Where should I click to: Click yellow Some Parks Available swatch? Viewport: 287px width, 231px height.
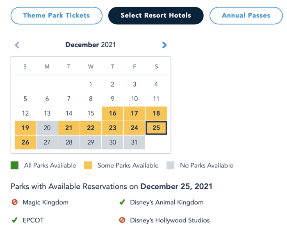88,166
